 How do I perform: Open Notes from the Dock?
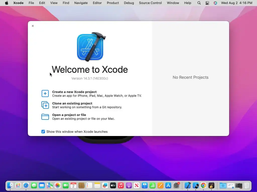coord(97,185)
